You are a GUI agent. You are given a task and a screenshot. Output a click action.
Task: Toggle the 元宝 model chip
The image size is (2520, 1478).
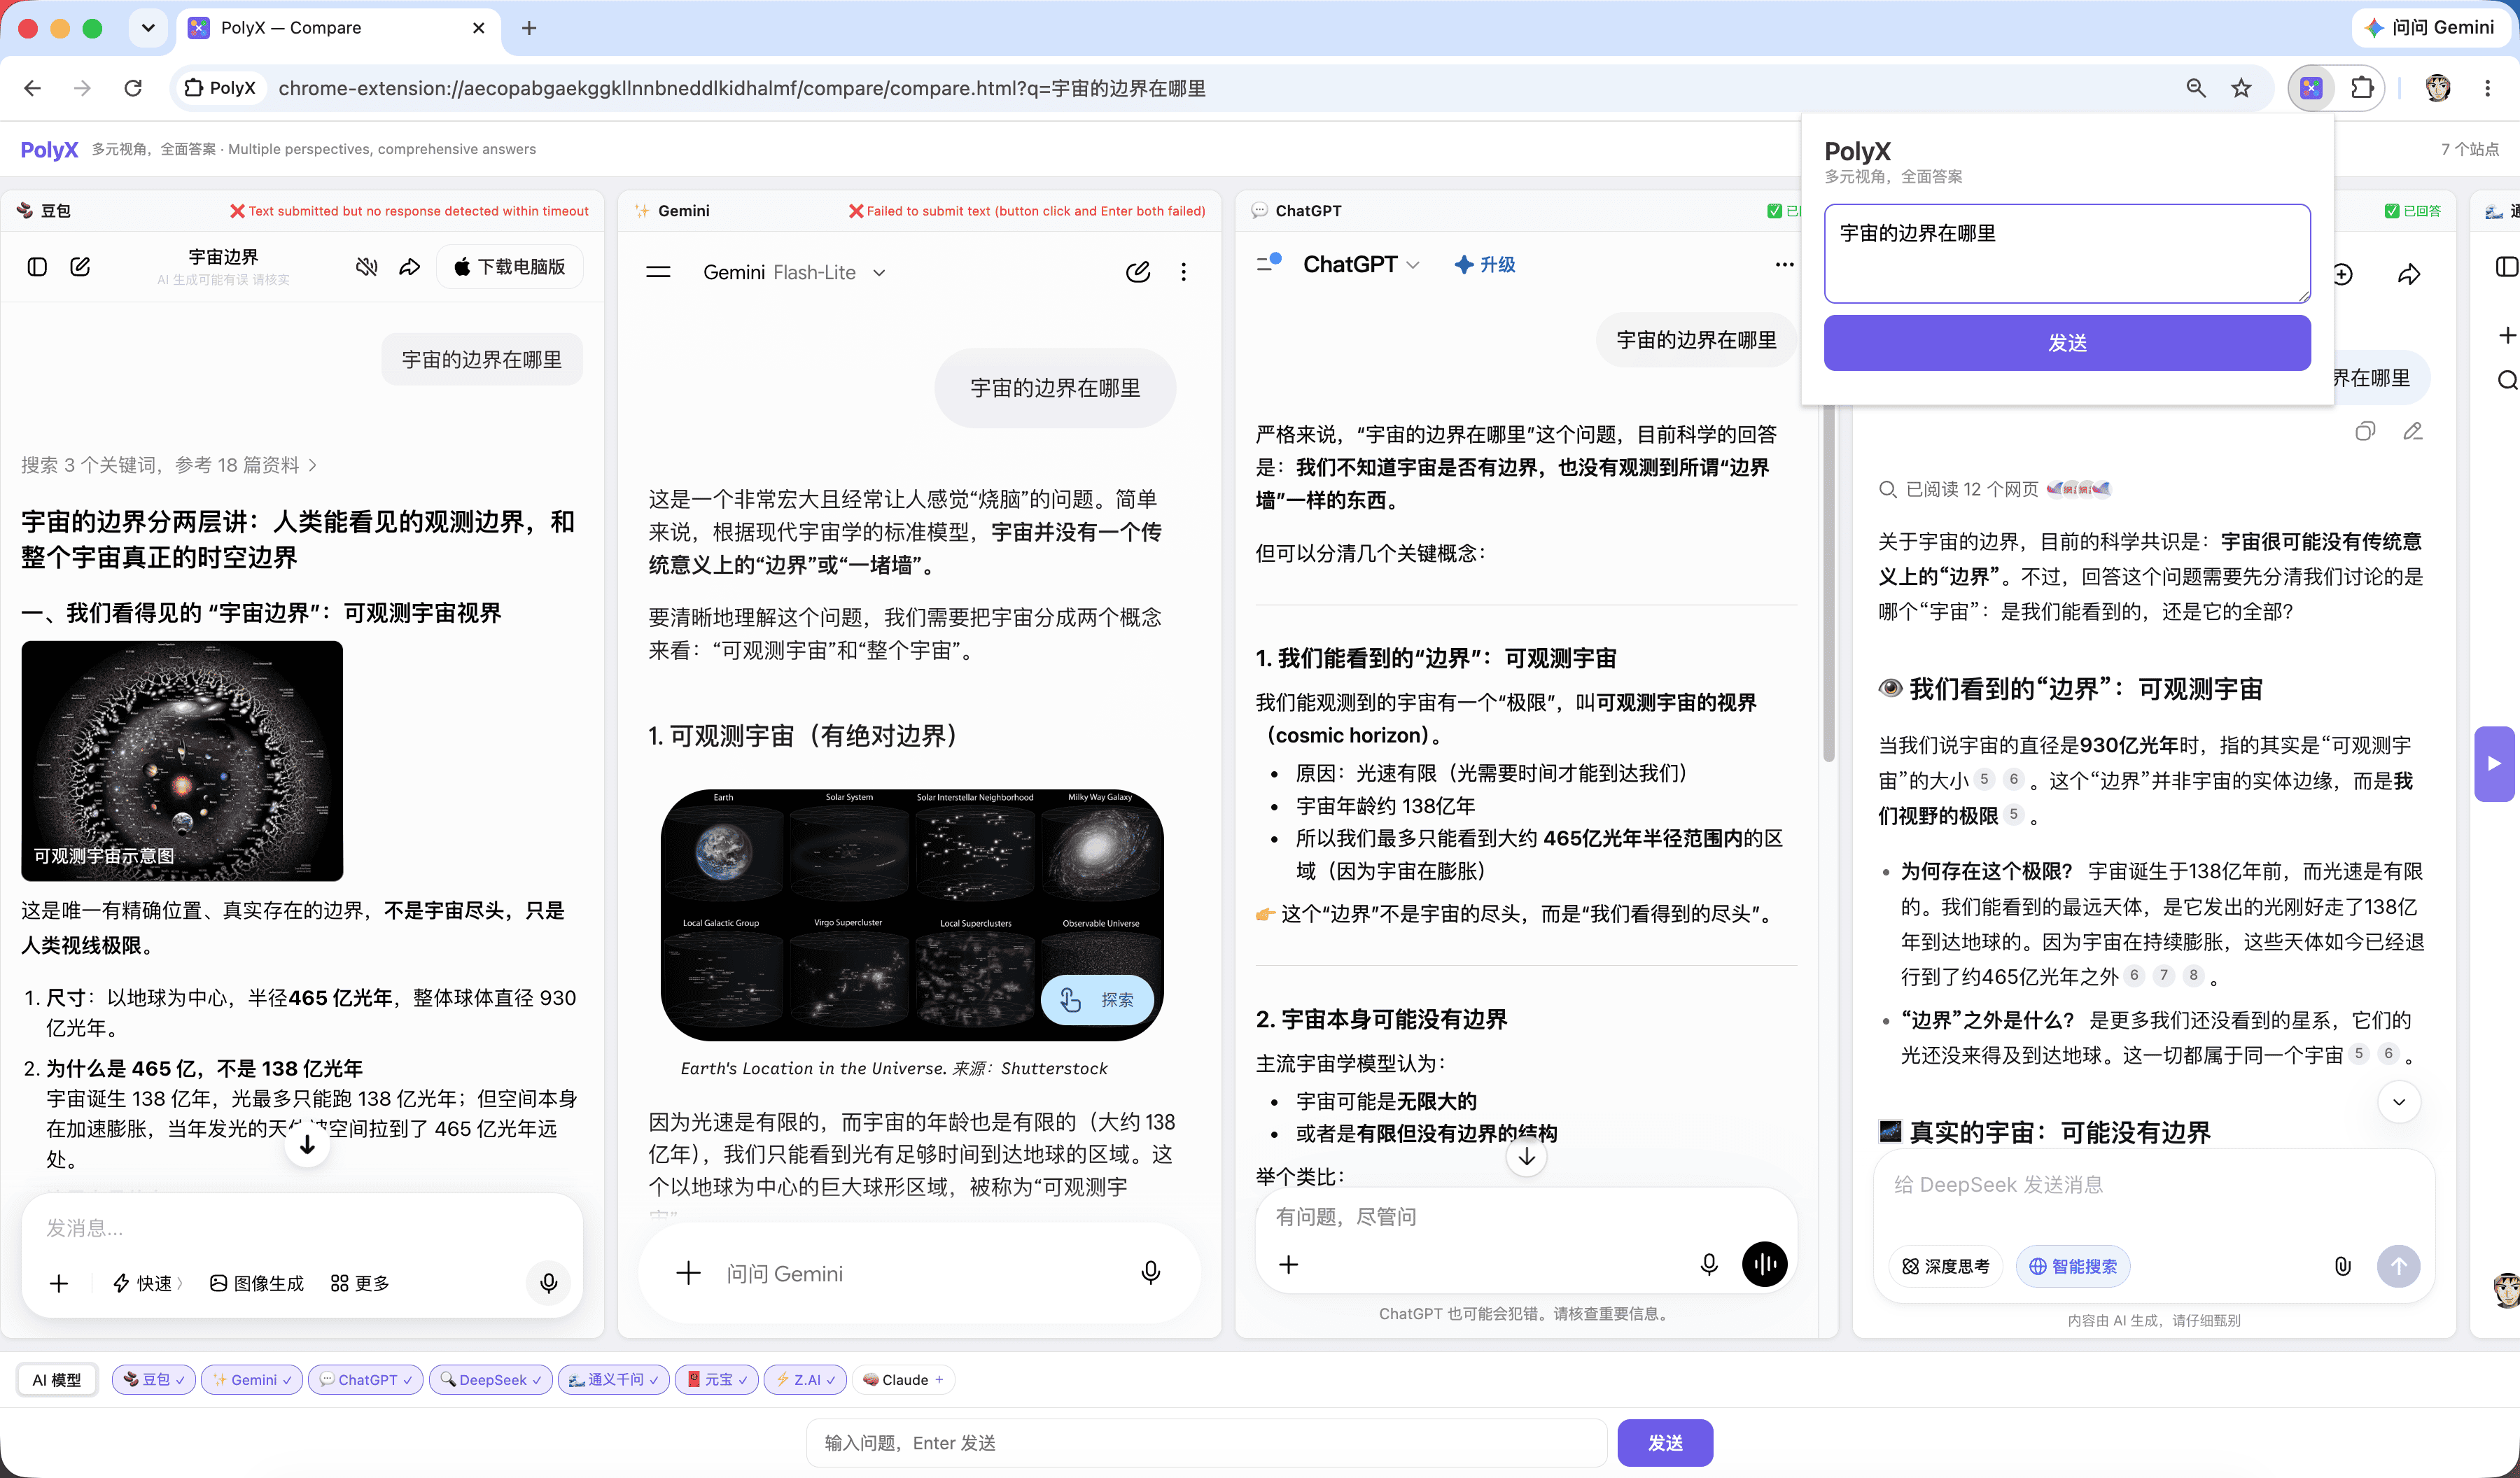coord(717,1380)
